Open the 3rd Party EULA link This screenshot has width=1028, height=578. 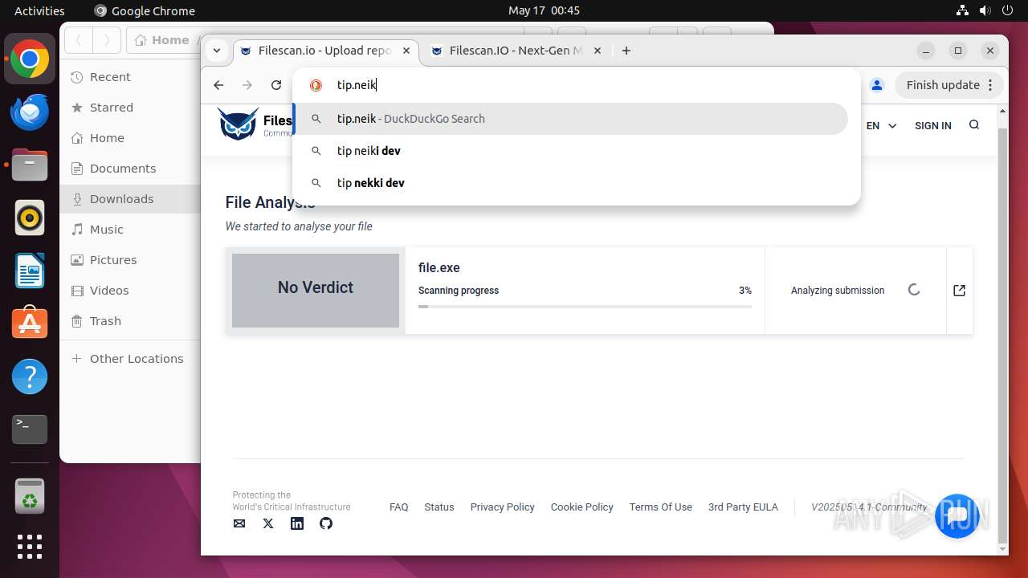(x=743, y=507)
